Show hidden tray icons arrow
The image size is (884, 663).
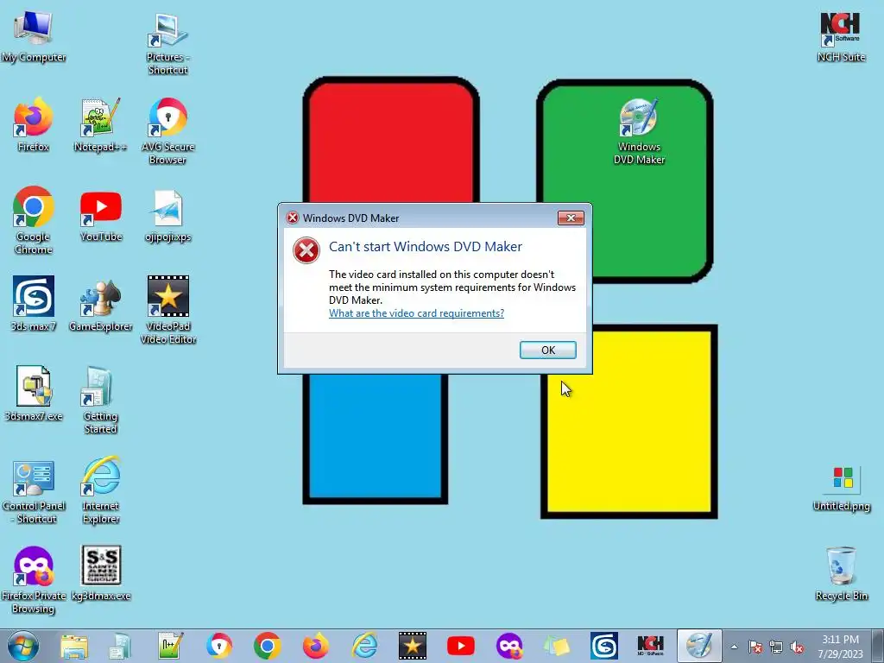coord(734,647)
